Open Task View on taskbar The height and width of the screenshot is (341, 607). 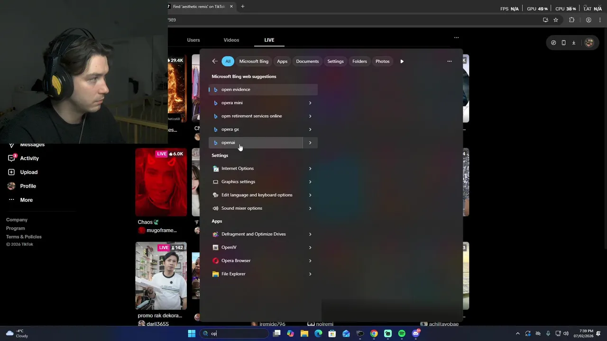pos(277,333)
